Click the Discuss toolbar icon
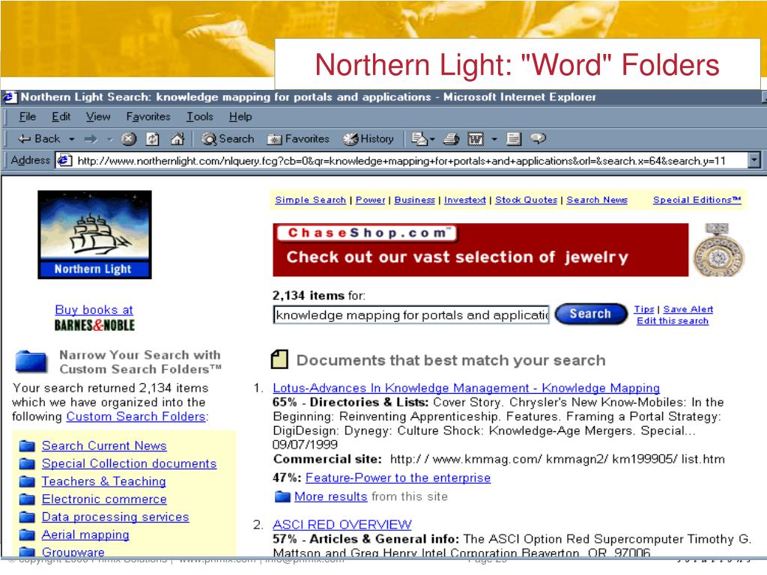This screenshot has width=767, height=575. pos(514,139)
